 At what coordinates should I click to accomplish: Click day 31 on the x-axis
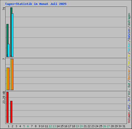coord(124,126)
